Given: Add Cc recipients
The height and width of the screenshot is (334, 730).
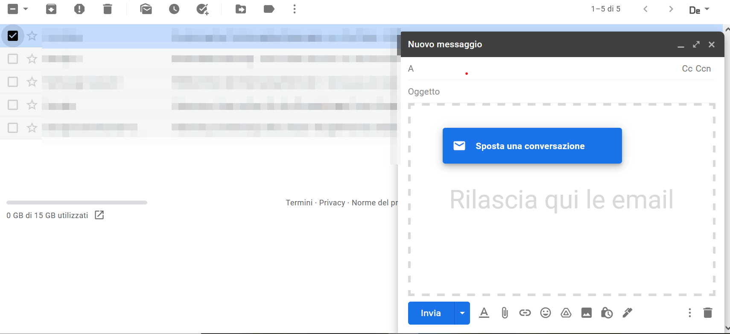Looking at the screenshot, I should 687,69.
